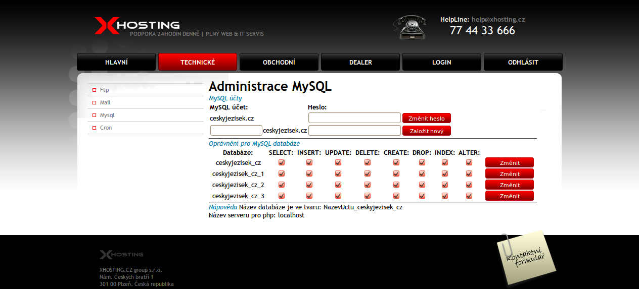Image resolution: width=639 pixels, height=289 pixels.
Task: Toggle INSERT for ceskyjezisek_cz
Action: coord(309,162)
